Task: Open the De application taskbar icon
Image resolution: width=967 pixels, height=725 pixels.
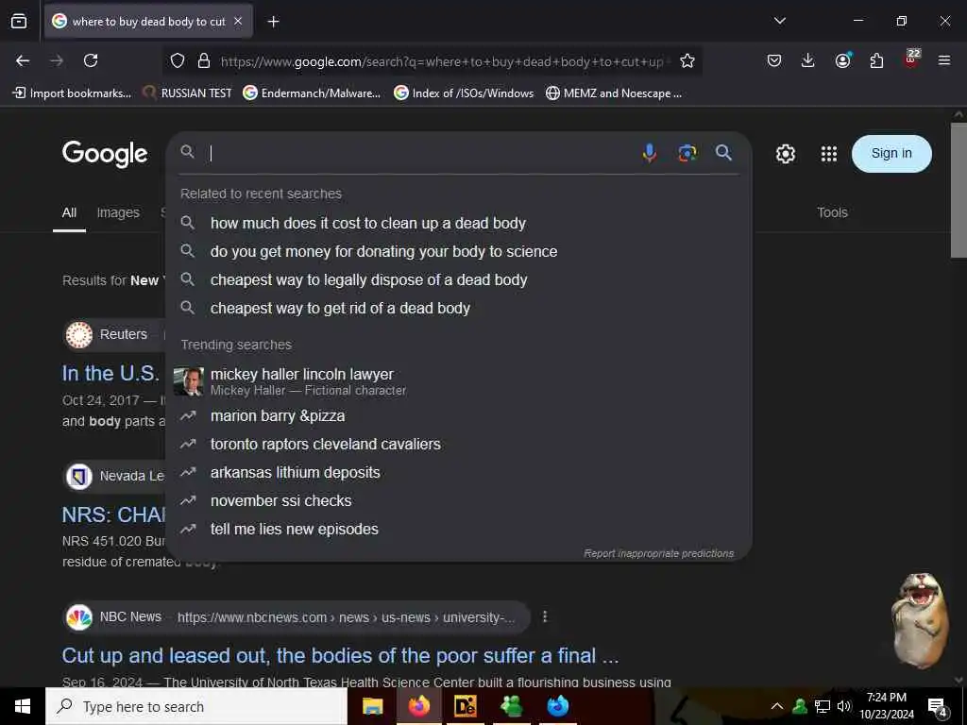Action: [x=465, y=706]
